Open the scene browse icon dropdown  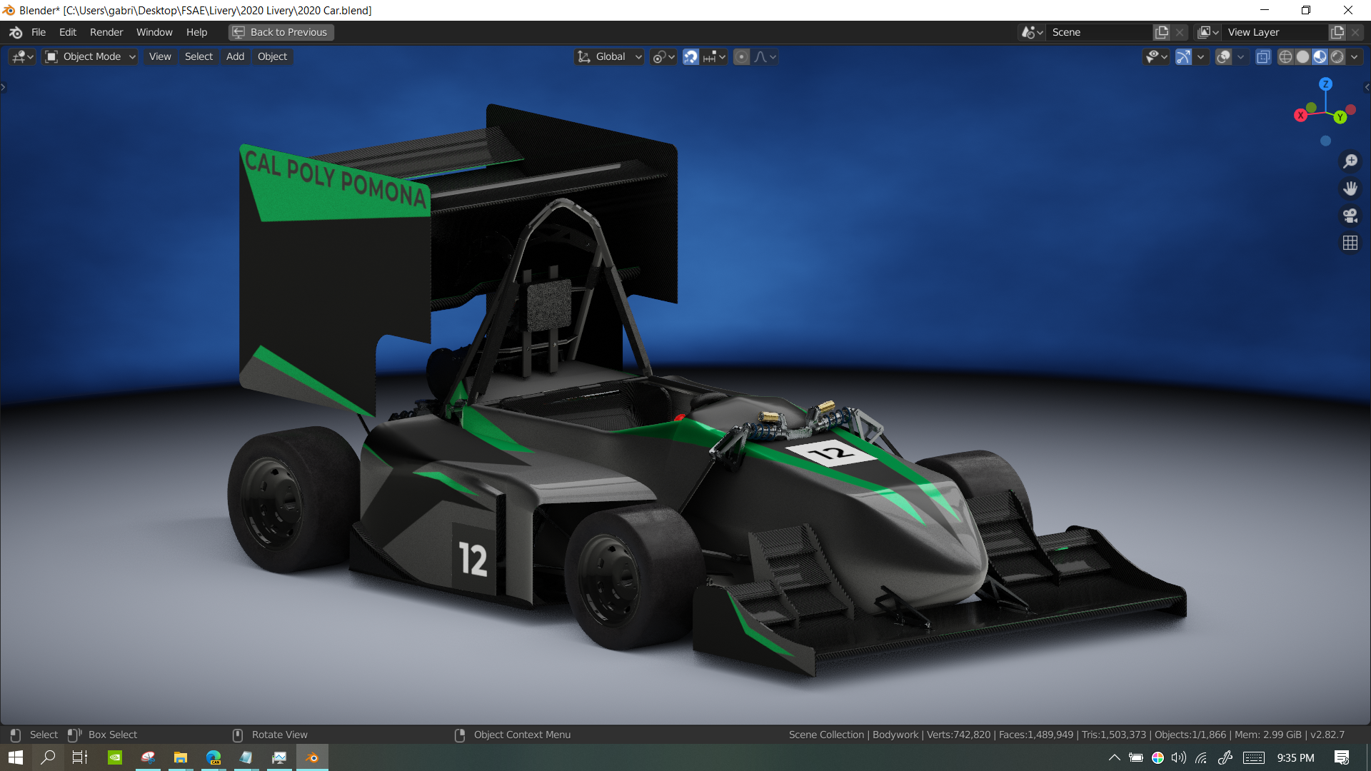pyautogui.click(x=1032, y=32)
